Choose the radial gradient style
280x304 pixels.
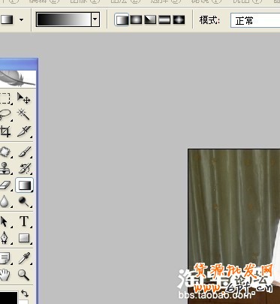pyautogui.click(x=136, y=20)
